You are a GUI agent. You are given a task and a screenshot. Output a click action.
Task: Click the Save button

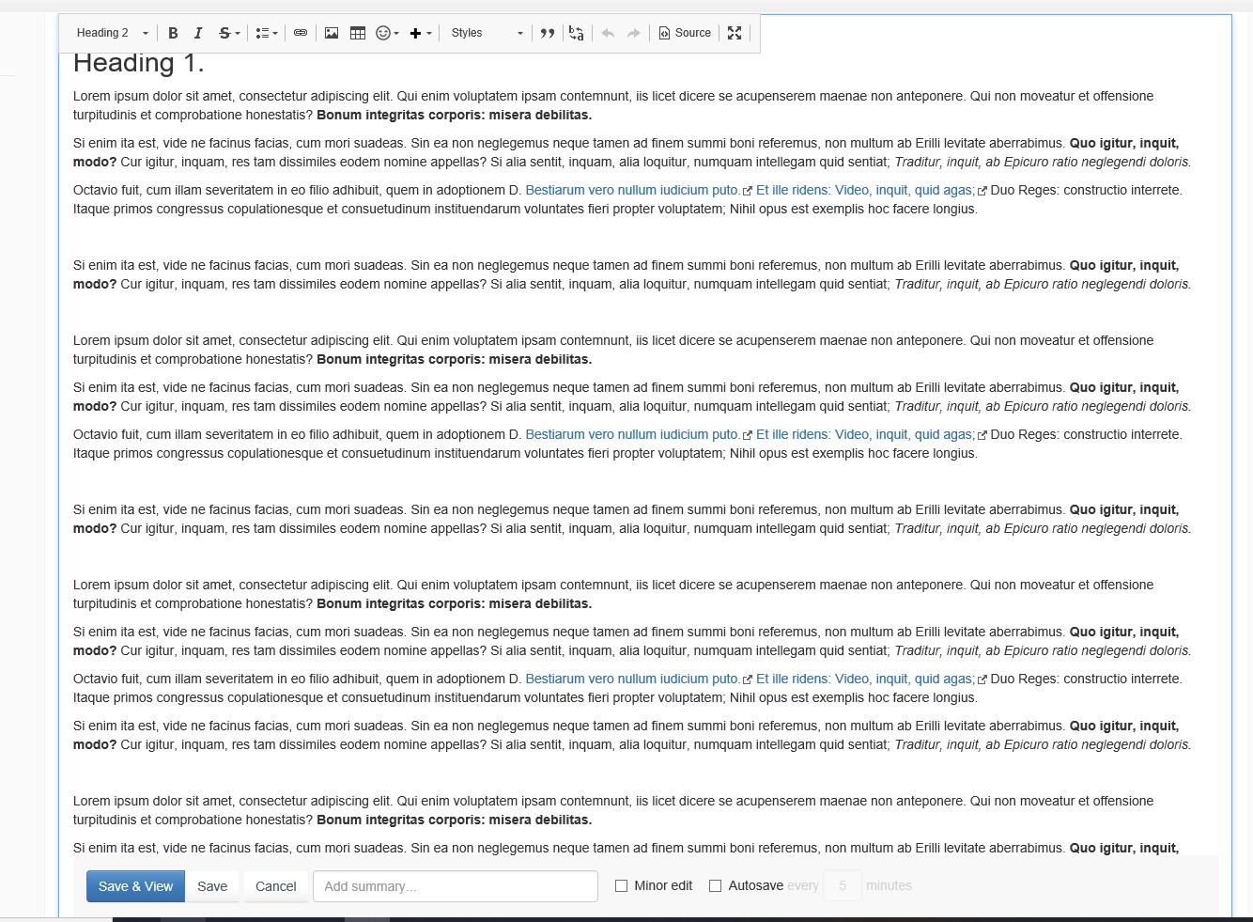pyautogui.click(x=212, y=886)
